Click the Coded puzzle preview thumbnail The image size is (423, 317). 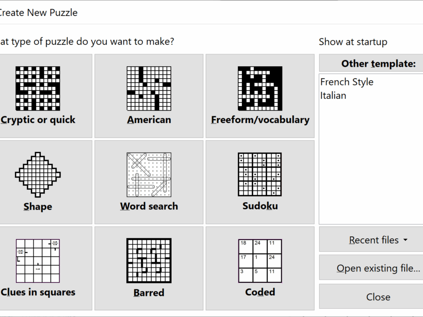coord(260,261)
